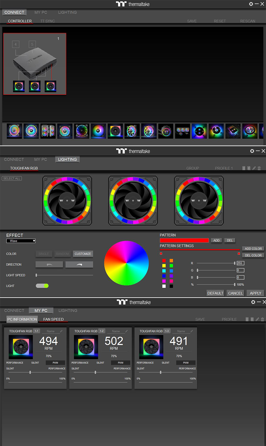Click SELECT ALL fans button
This screenshot has width=266, height=446.
tap(12, 179)
